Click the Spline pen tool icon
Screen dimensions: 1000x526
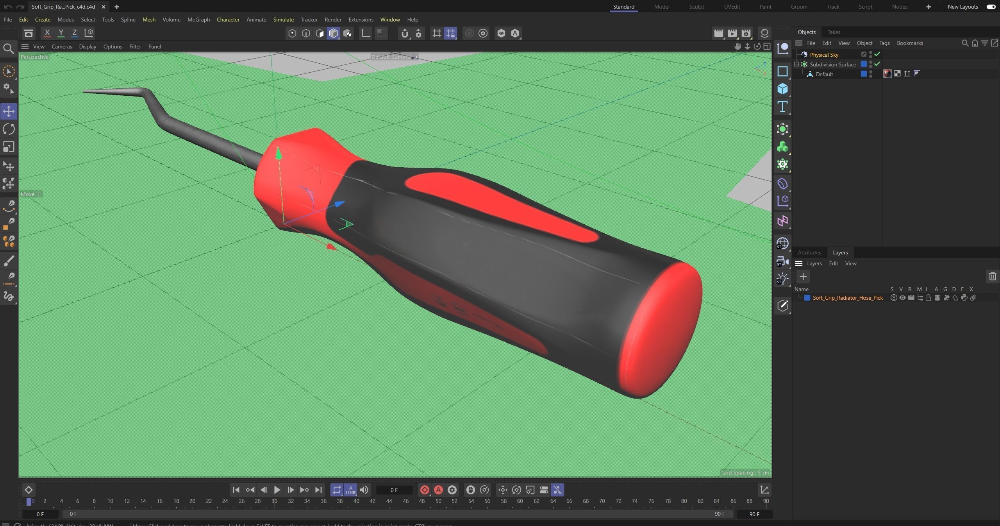(9, 206)
